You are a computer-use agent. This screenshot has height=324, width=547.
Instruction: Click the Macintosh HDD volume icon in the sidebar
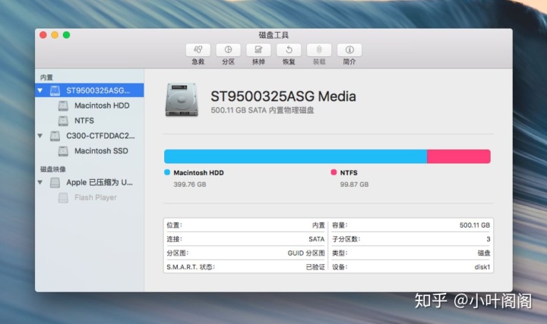click(63, 105)
